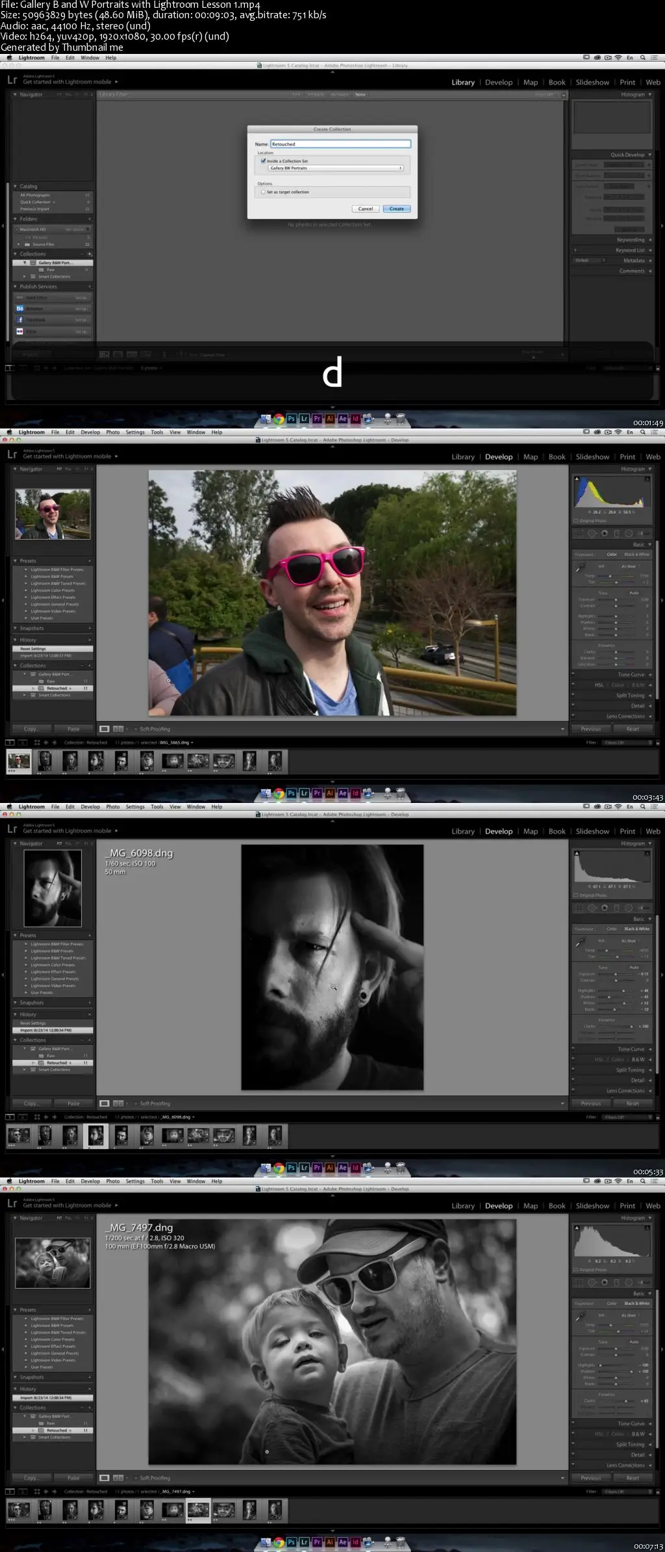Viewport: 665px width, 1552px height.
Task: Click the Trash dock icon in the 00:07:13 frame
Action: (x=401, y=1542)
